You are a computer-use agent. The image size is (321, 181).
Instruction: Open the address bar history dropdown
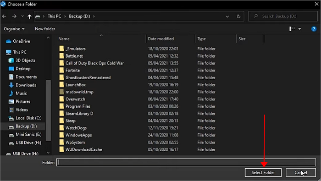tap(227, 16)
